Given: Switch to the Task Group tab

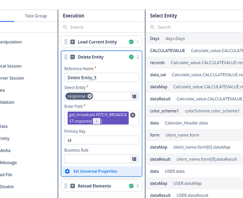Looking at the screenshot, I should 36,16.
